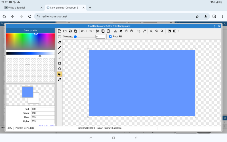Click the export/convert file icon beside save
The width and height of the screenshot is (227, 142).
pyautogui.click(x=75, y=31)
